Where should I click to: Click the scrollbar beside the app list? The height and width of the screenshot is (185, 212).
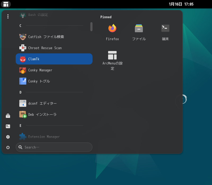point(91,27)
